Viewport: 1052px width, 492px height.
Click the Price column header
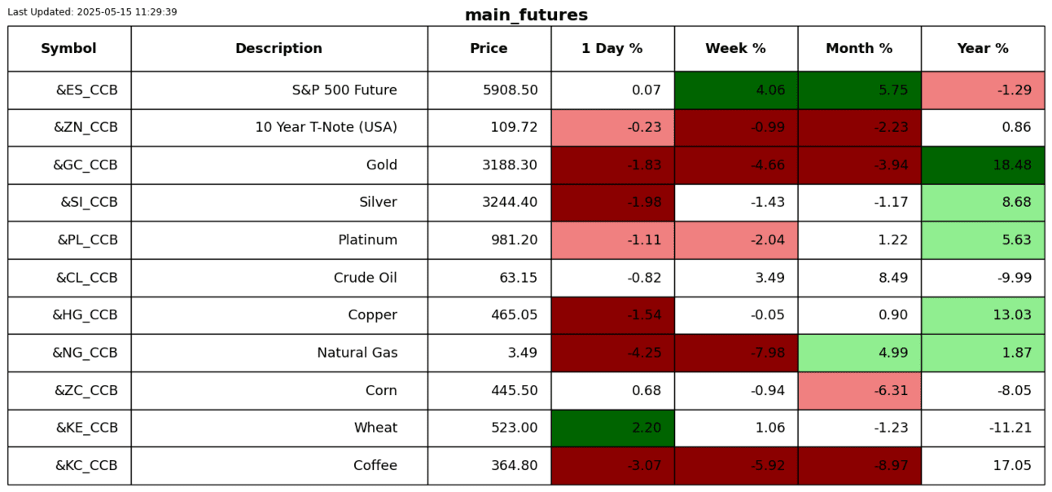tap(489, 49)
